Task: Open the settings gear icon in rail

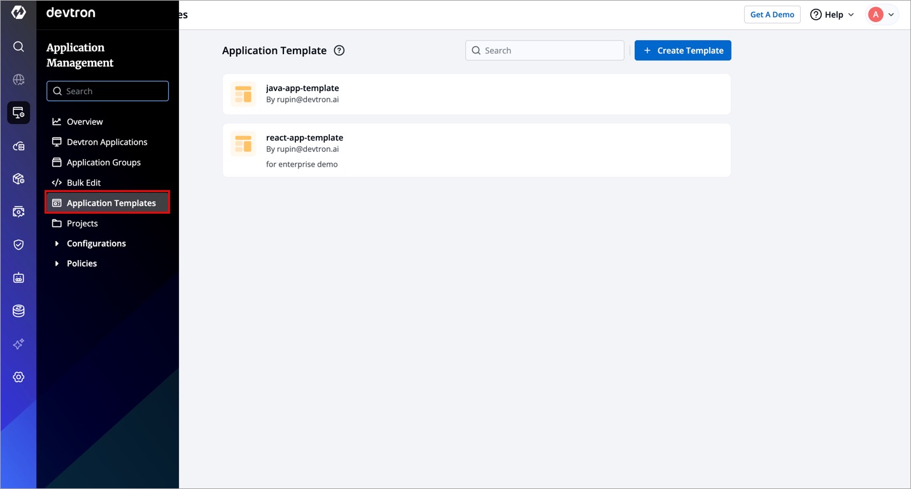Action: (18, 377)
